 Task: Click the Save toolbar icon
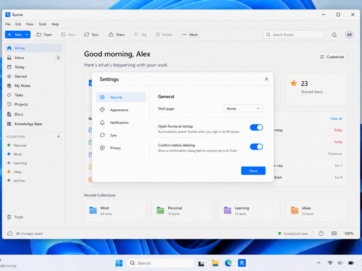63,35
